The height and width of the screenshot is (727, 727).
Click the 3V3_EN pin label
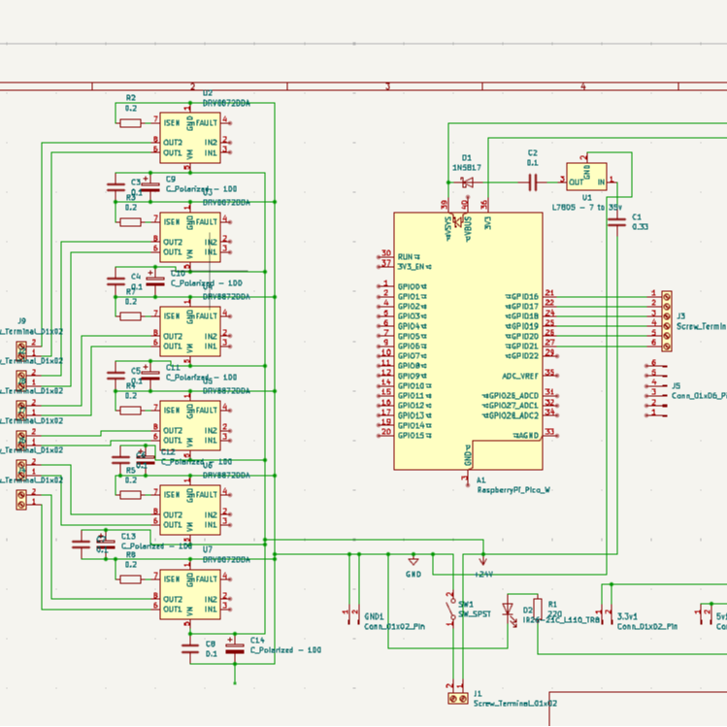tap(414, 267)
